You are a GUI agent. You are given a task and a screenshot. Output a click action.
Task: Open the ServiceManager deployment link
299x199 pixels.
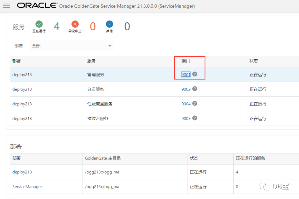point(27,187)
